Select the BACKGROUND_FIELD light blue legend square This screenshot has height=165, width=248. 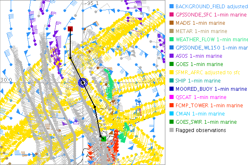171,7
